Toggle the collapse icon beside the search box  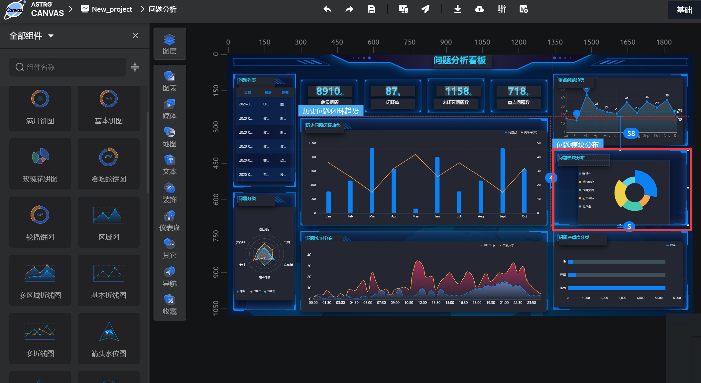(x=135, y=67)
